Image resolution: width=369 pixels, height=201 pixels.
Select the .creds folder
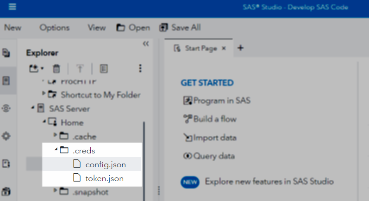(x=84, y=151)
